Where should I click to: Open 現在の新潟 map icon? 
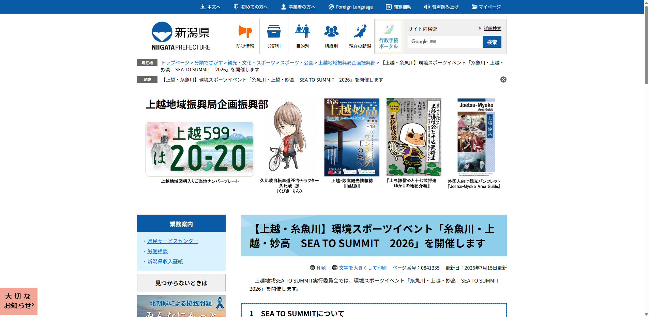[x=360, y=37]
